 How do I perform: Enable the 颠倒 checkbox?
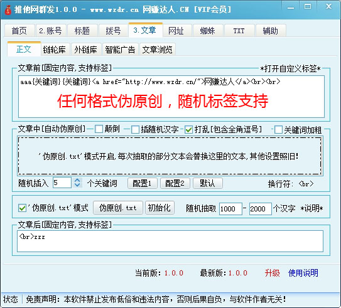(x=107, y=129)
